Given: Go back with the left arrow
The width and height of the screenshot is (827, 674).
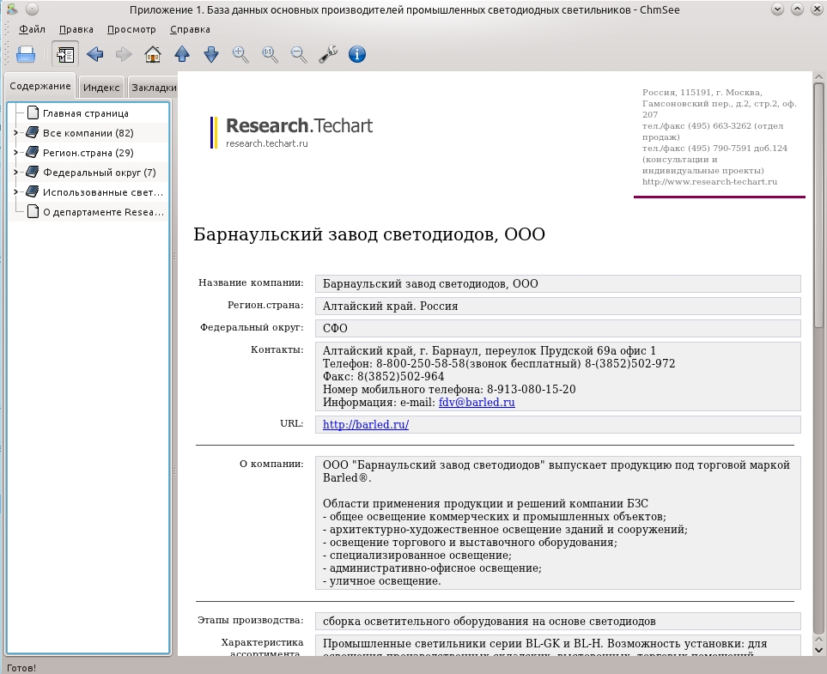Looking at the screenshot, I should click(95, 54).
